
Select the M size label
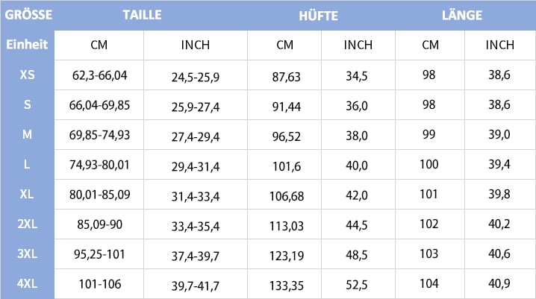pyautogui.click(x=27, y=134)
